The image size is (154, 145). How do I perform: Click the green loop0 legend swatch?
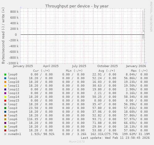tap(5, 75)
